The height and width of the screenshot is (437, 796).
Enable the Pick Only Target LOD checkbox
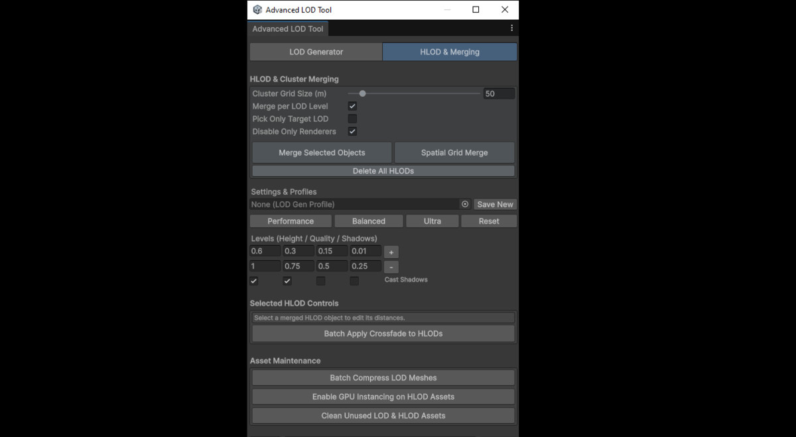pos(352,119)
